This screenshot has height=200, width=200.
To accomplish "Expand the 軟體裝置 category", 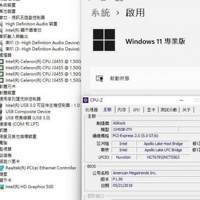I will pos(8,93).
